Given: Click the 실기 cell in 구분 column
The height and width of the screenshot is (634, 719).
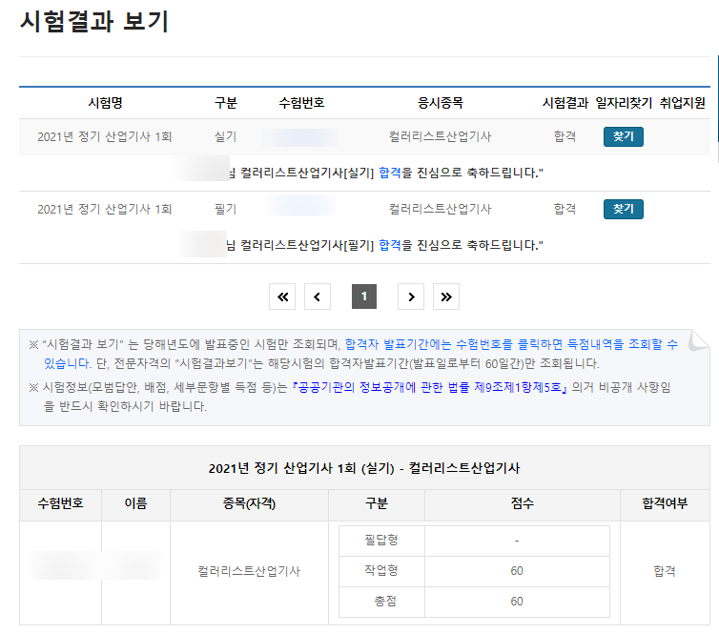Looking at the screenshot, I should pyautogui.click(x=226, y=136).
